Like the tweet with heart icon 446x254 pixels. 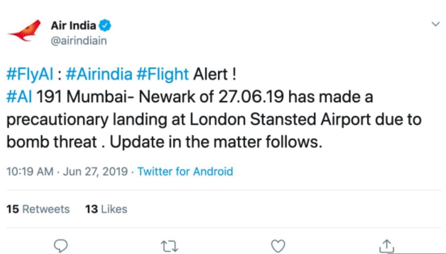tap(278, 246)
